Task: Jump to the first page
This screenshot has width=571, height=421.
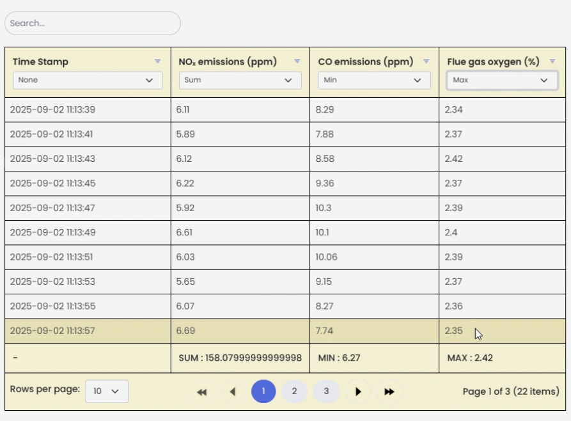Action: click(201, 392)
